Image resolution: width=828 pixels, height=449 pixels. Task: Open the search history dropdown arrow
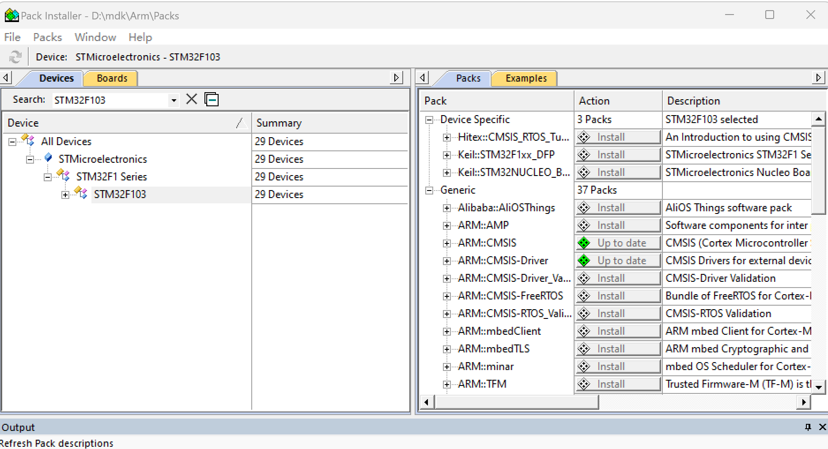click(174, 100)
